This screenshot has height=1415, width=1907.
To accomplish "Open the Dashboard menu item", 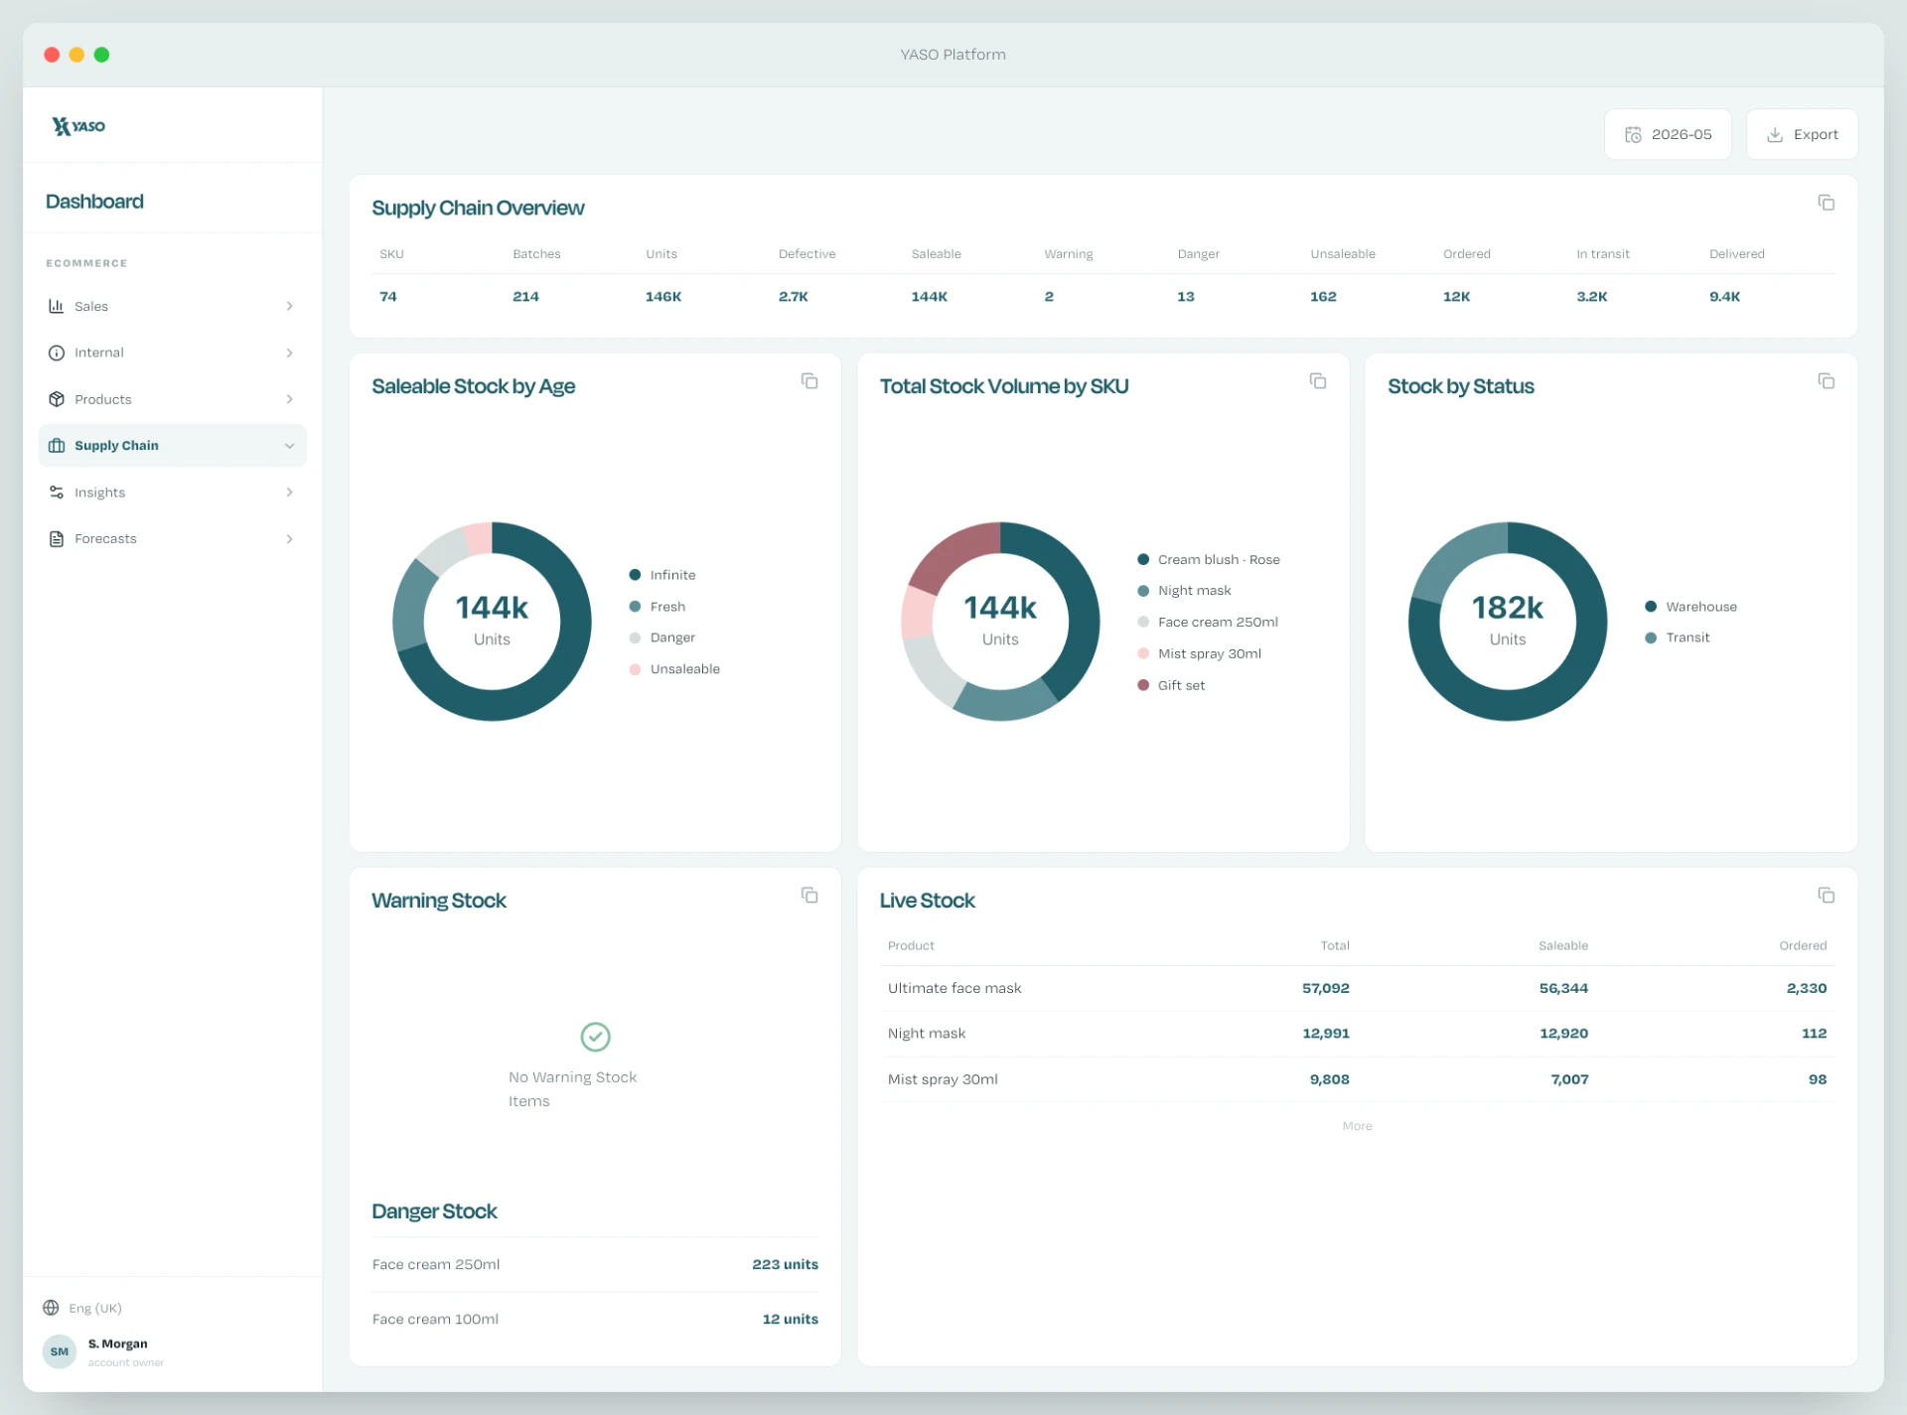I will pyautogui.click(x=94, y=202).
